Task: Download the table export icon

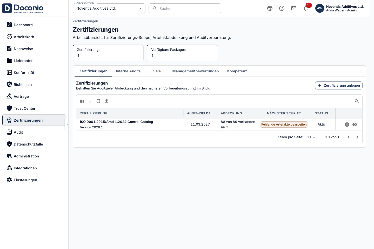Action: [x=107, y=101]
